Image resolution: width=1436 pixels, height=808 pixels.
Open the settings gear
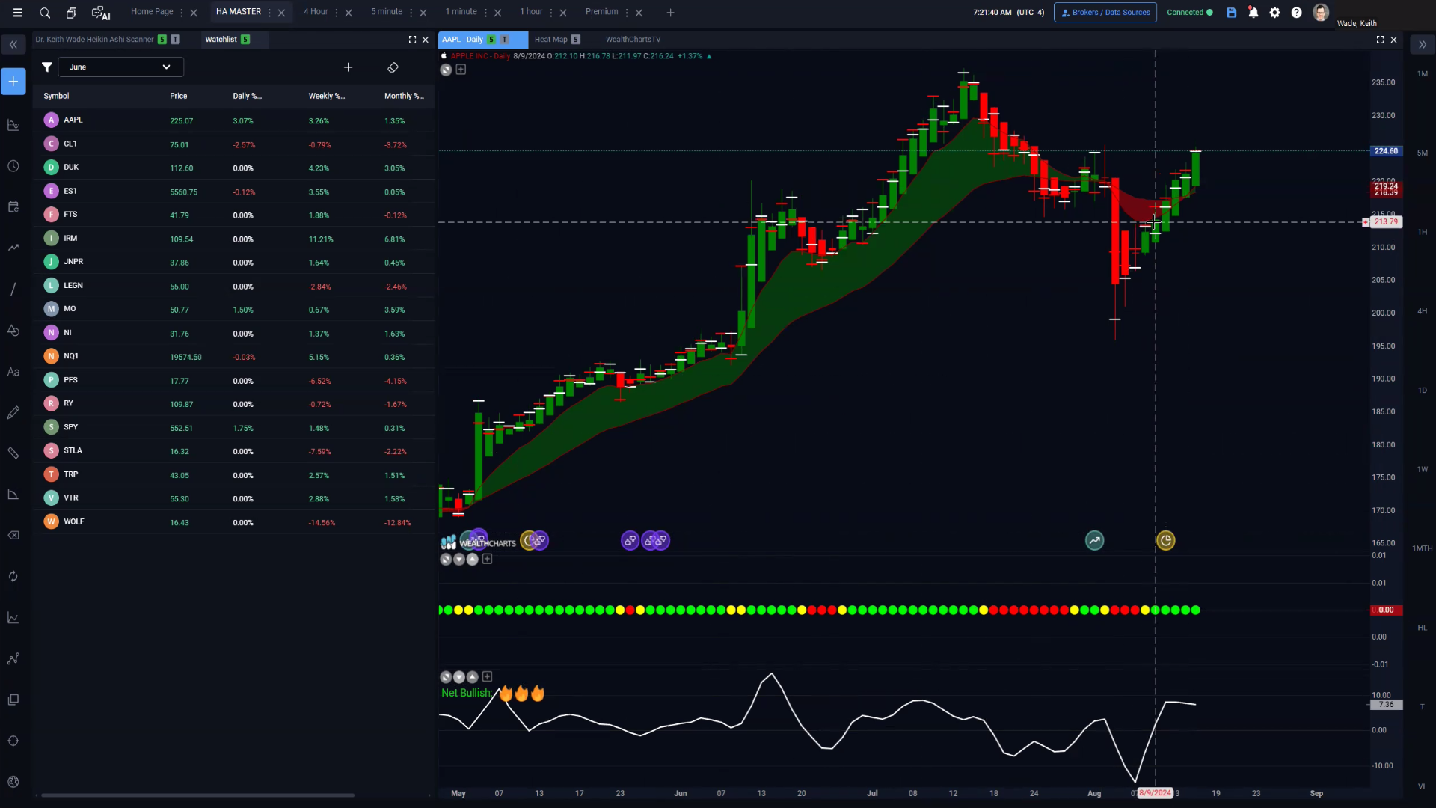coord(1275,13)
